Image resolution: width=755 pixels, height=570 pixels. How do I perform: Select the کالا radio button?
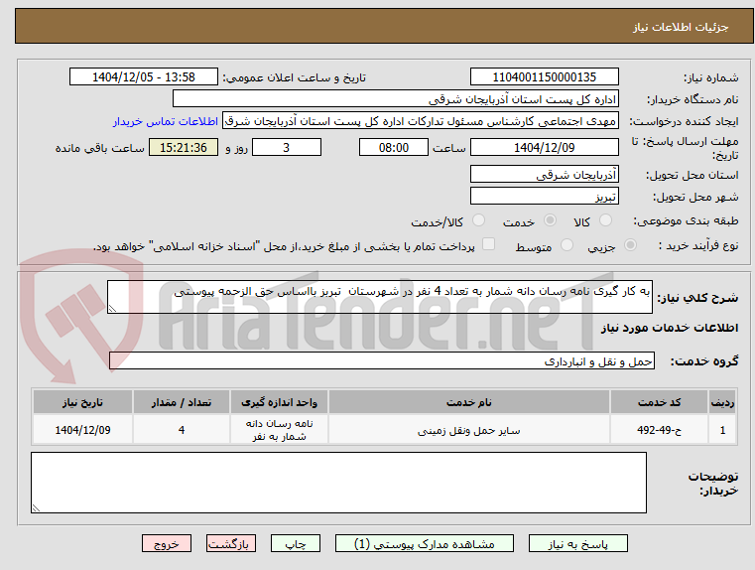tap(605, 220)
